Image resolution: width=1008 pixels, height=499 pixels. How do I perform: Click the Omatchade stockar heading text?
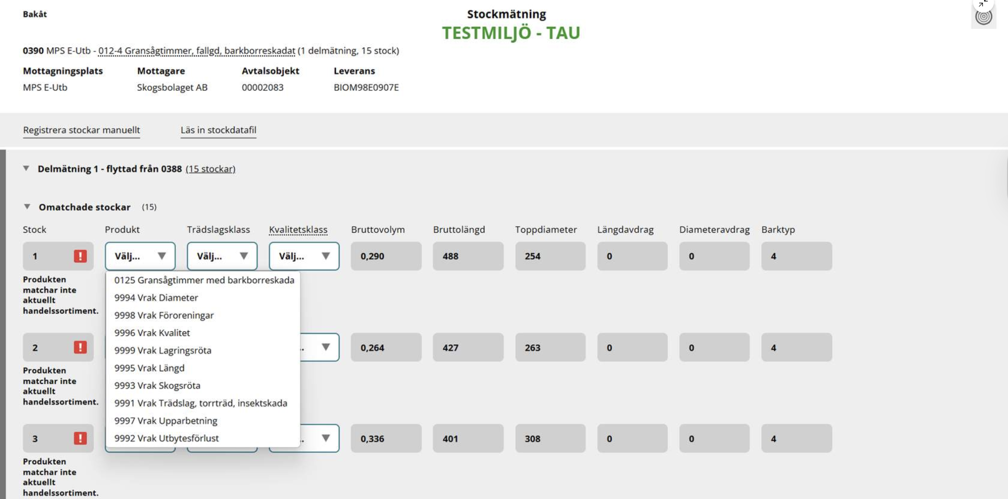(x=84, y=207)
